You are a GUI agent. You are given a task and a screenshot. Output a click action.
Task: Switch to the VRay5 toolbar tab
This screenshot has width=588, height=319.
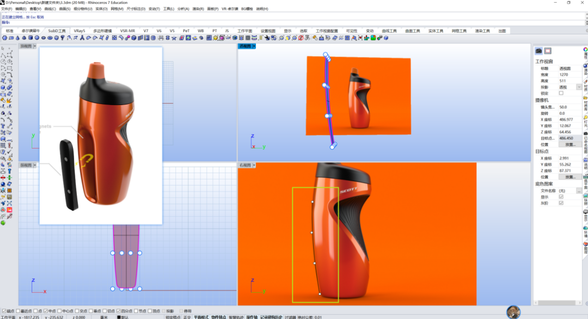coord(79,30)
